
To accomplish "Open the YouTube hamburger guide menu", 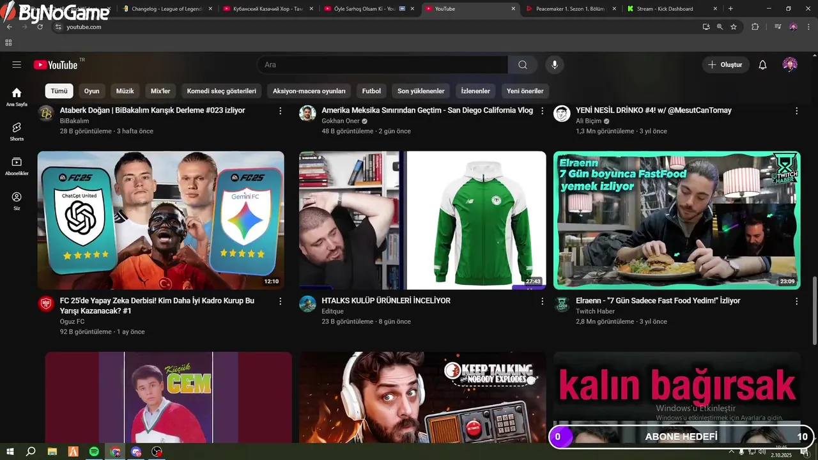I will coord(17,65).
